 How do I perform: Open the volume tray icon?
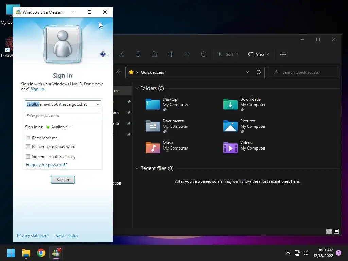pyautogui.click(x=306, y=253)
